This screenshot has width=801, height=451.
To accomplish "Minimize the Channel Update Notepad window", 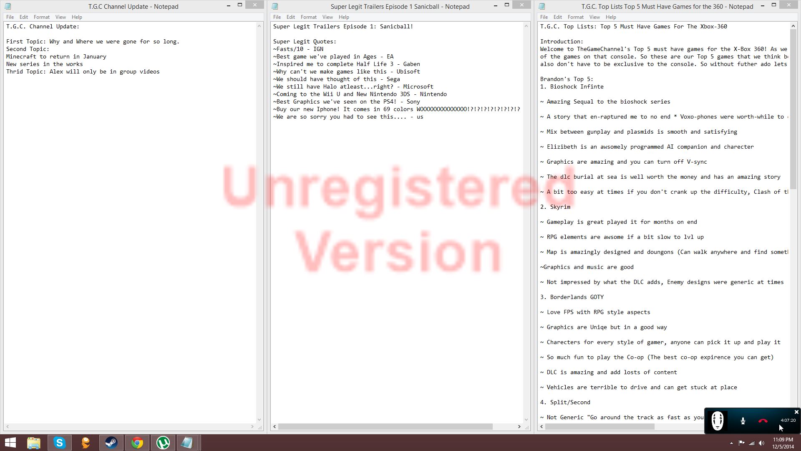I will 229,5.
